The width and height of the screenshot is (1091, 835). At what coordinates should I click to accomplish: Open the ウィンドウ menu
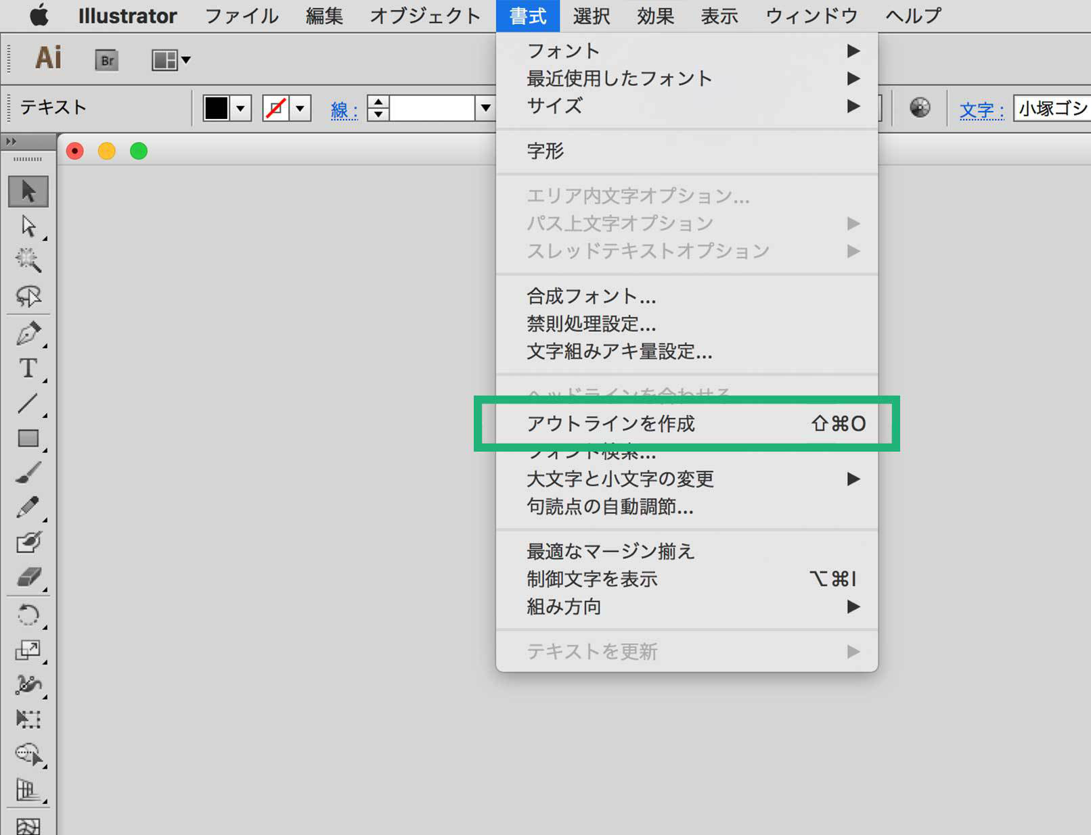810,16
